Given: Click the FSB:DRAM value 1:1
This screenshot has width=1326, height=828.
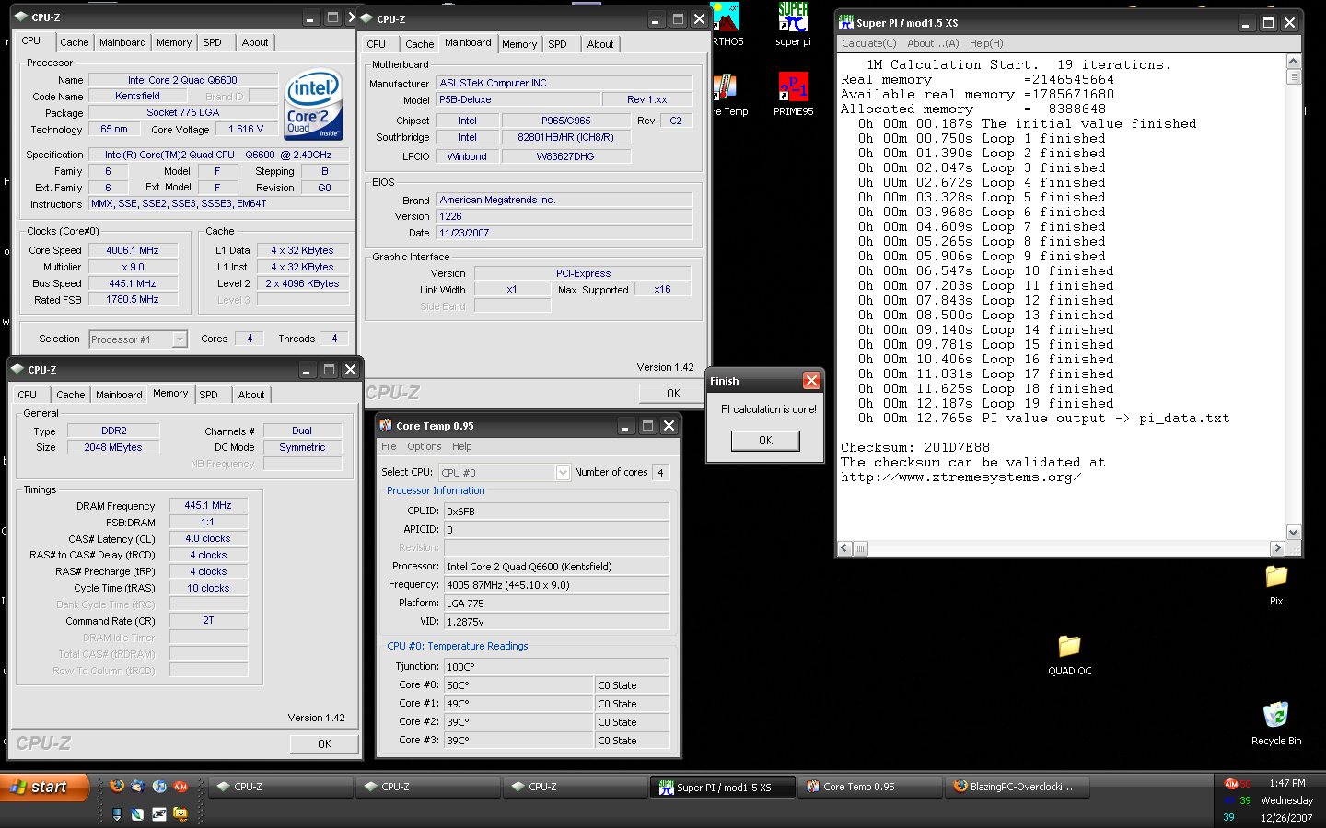Looking at the screenshot, I should pos(208,522).
